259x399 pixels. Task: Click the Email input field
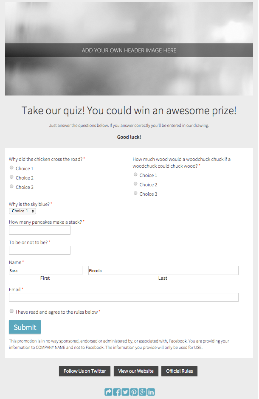(124, 297)
